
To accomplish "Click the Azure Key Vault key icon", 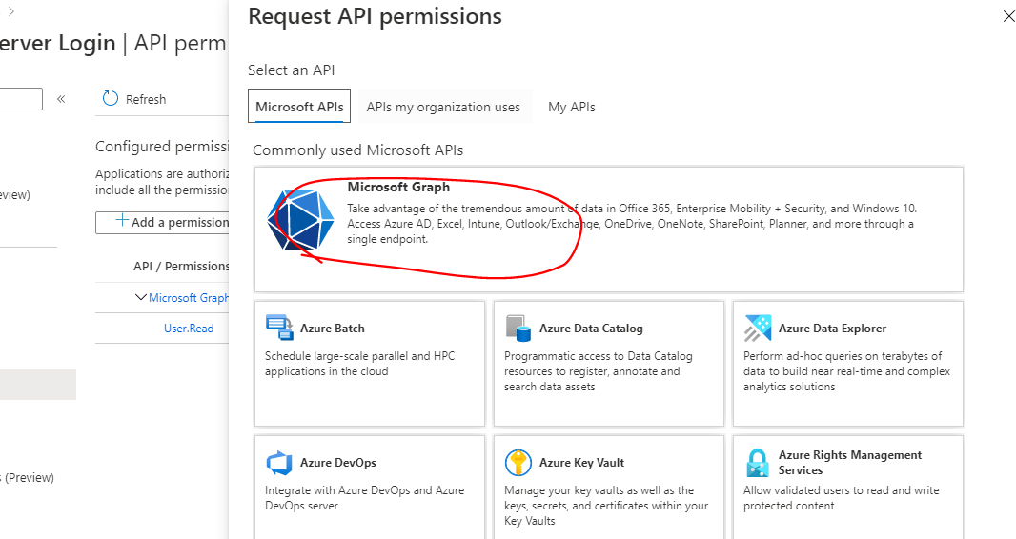I will coord(518,463).
